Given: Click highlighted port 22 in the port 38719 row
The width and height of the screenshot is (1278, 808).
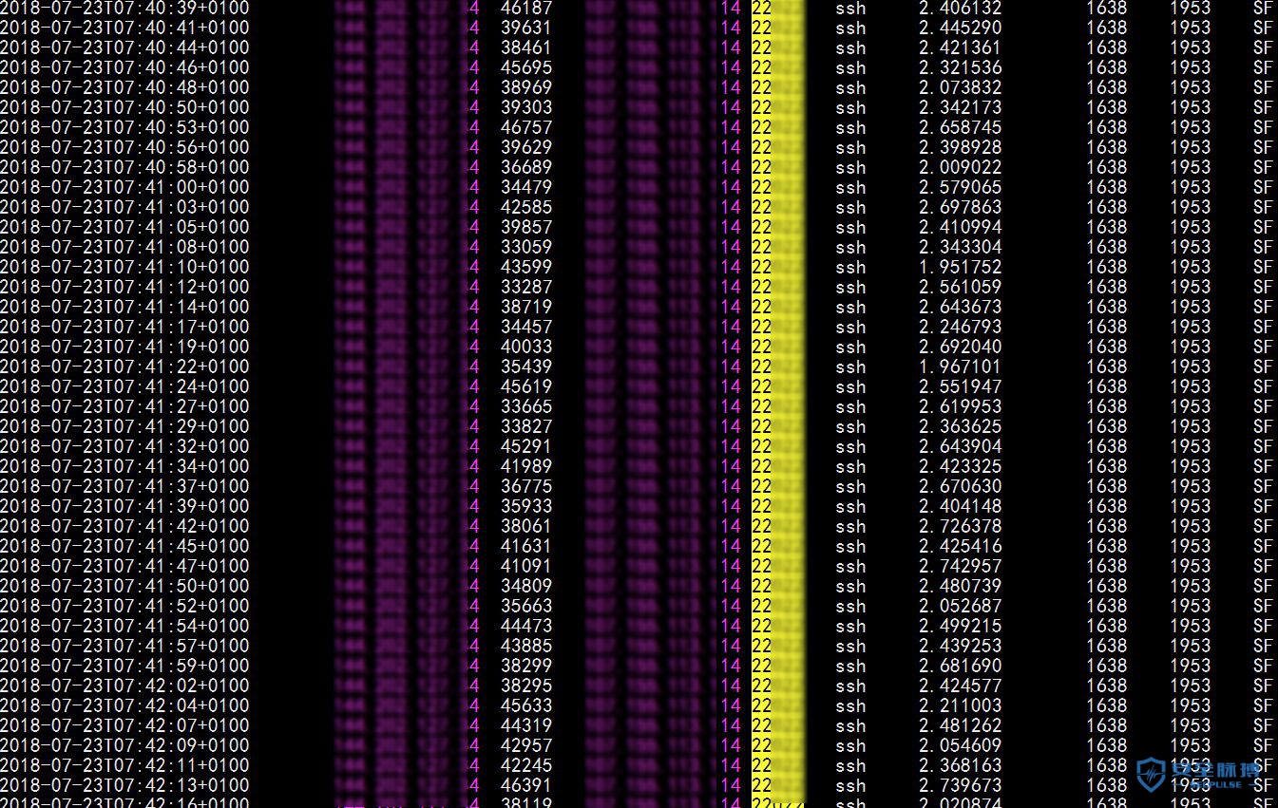Looking at the screenshot, I should coord(761,307).
